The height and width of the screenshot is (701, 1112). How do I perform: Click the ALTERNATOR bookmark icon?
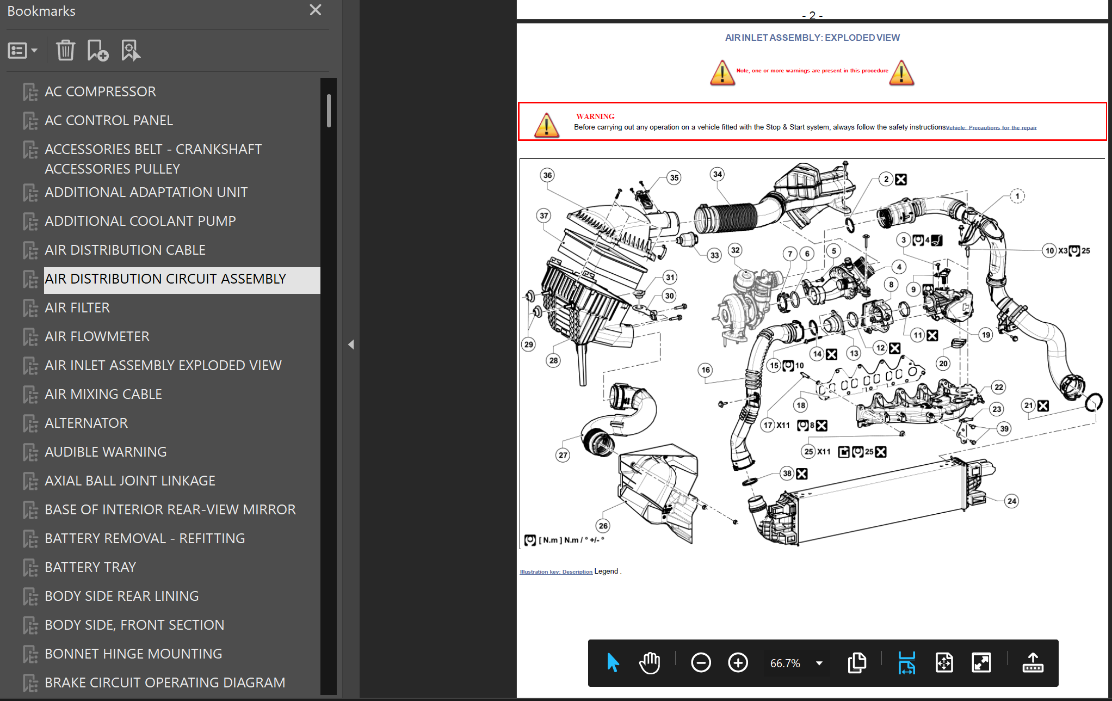[x=30, y=423]
